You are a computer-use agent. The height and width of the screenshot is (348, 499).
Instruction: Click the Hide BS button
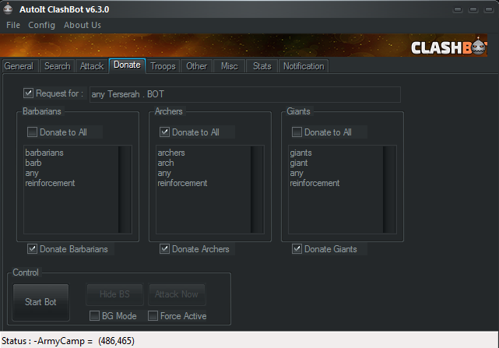114,294
